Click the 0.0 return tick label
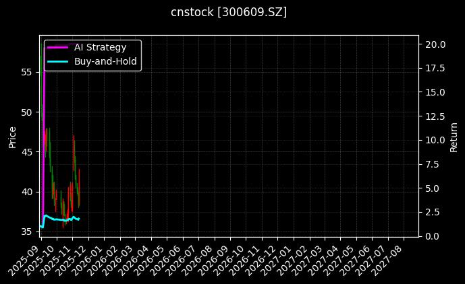The height and width of the screenshot is (284, 465). pos(431,236)
